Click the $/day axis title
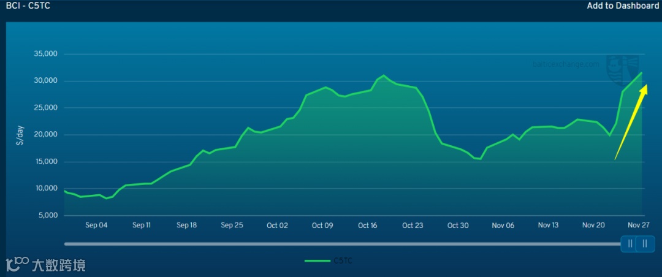662x277 pixels. [x=20, y=135]
